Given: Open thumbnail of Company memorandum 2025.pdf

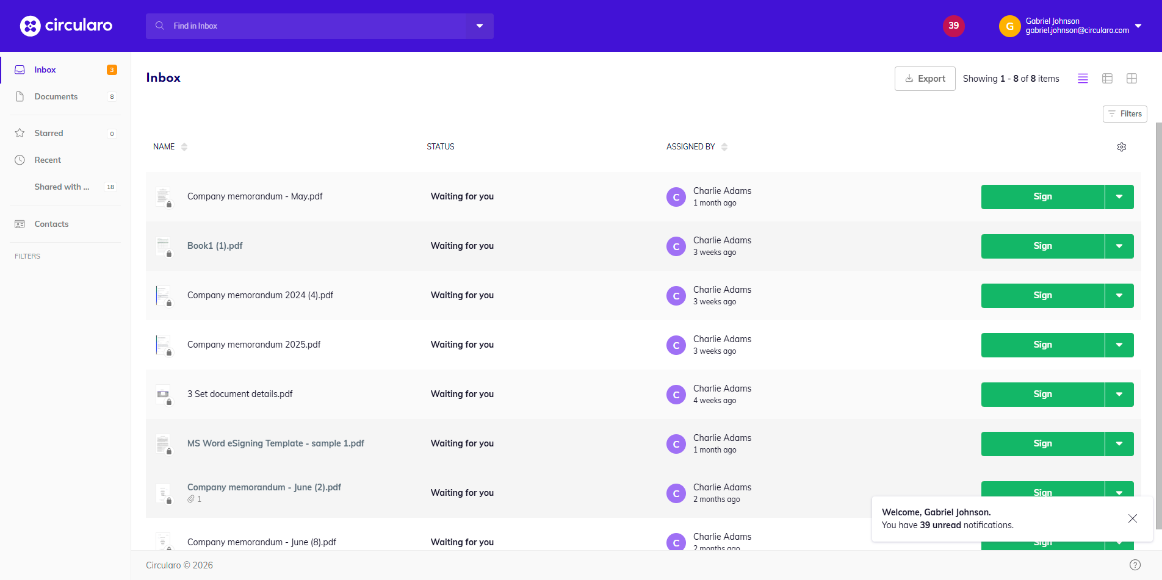Looking at the screenshot, I should pyautogui.click(x=163, y=345).
